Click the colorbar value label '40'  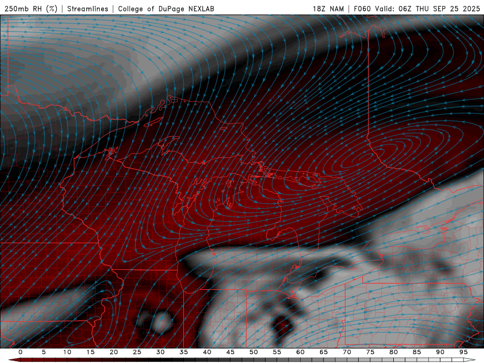click(207, 352)
